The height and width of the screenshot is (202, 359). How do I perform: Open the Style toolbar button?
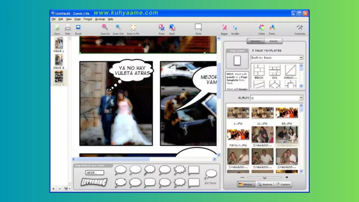[198, 27]
